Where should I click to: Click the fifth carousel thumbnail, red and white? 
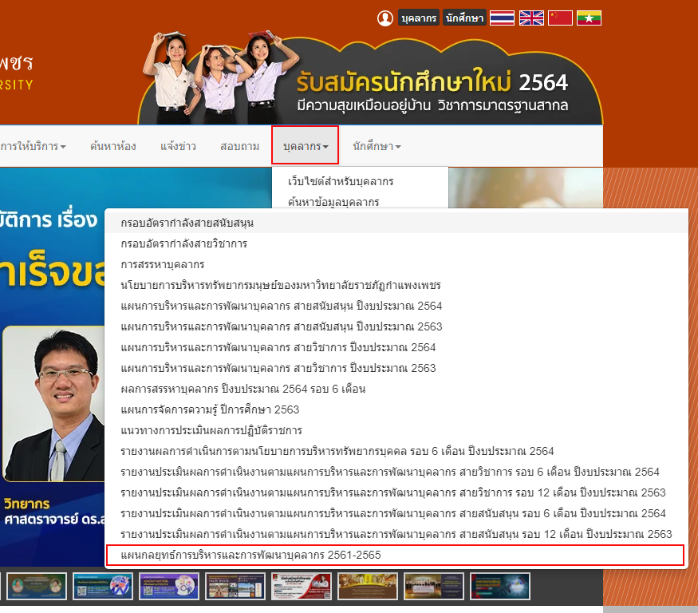tap(302, 586)
